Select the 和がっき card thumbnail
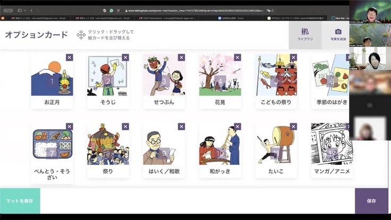Image resolution: width=391 pixels, height=220 pixels. pyautogui.click(x=220, y=145)
